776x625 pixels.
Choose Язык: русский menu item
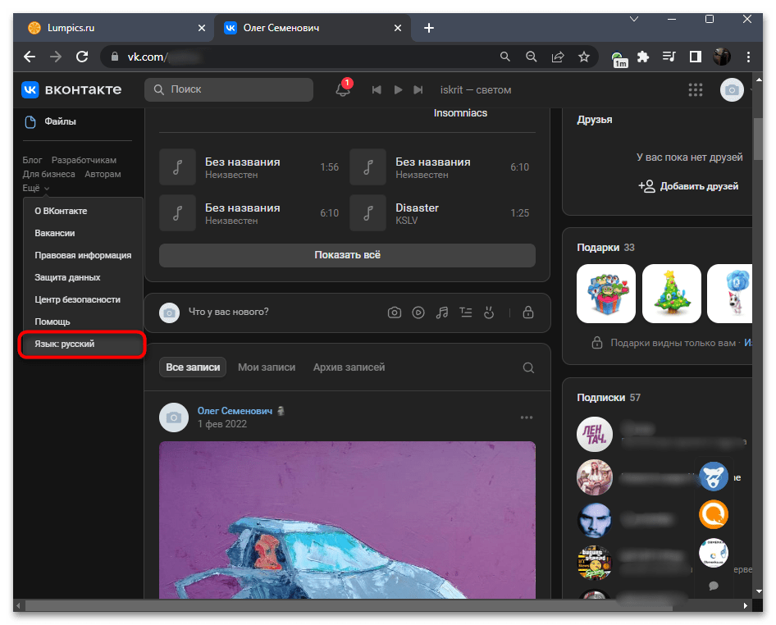[x=82, y=344]
